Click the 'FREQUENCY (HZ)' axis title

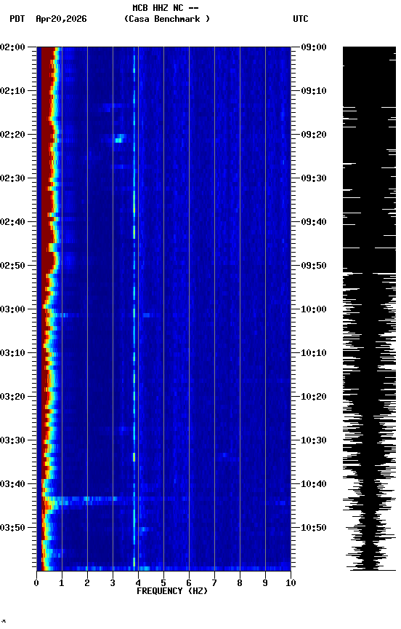tap(172, 591)
